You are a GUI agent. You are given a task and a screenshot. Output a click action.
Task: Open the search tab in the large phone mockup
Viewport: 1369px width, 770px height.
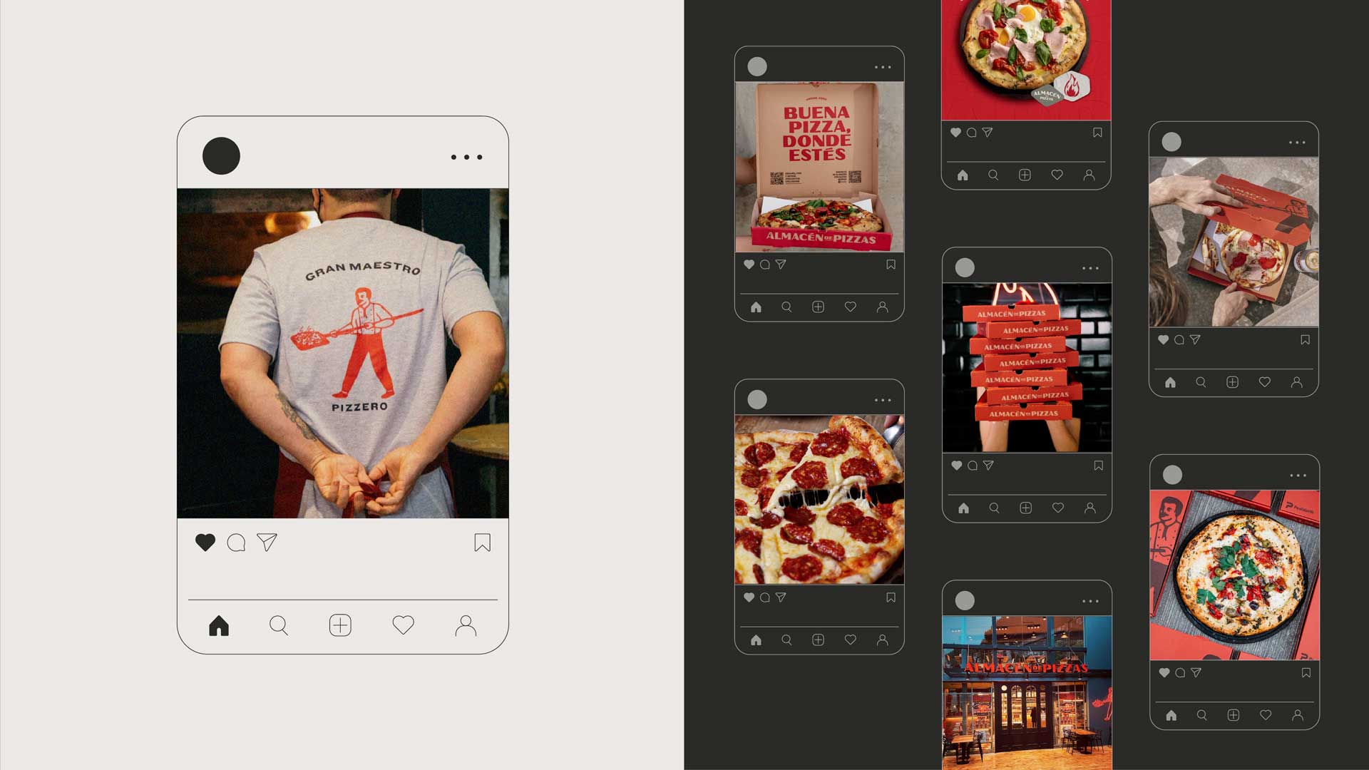pyautogui.click(x=279, y=625)
